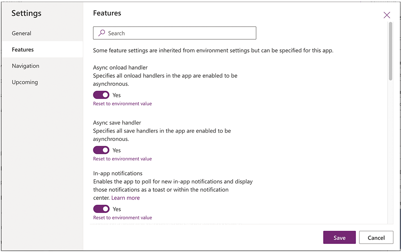Click the vertical scrollbar thumb
Screen dimensions: 402x252
coord(391,51)
